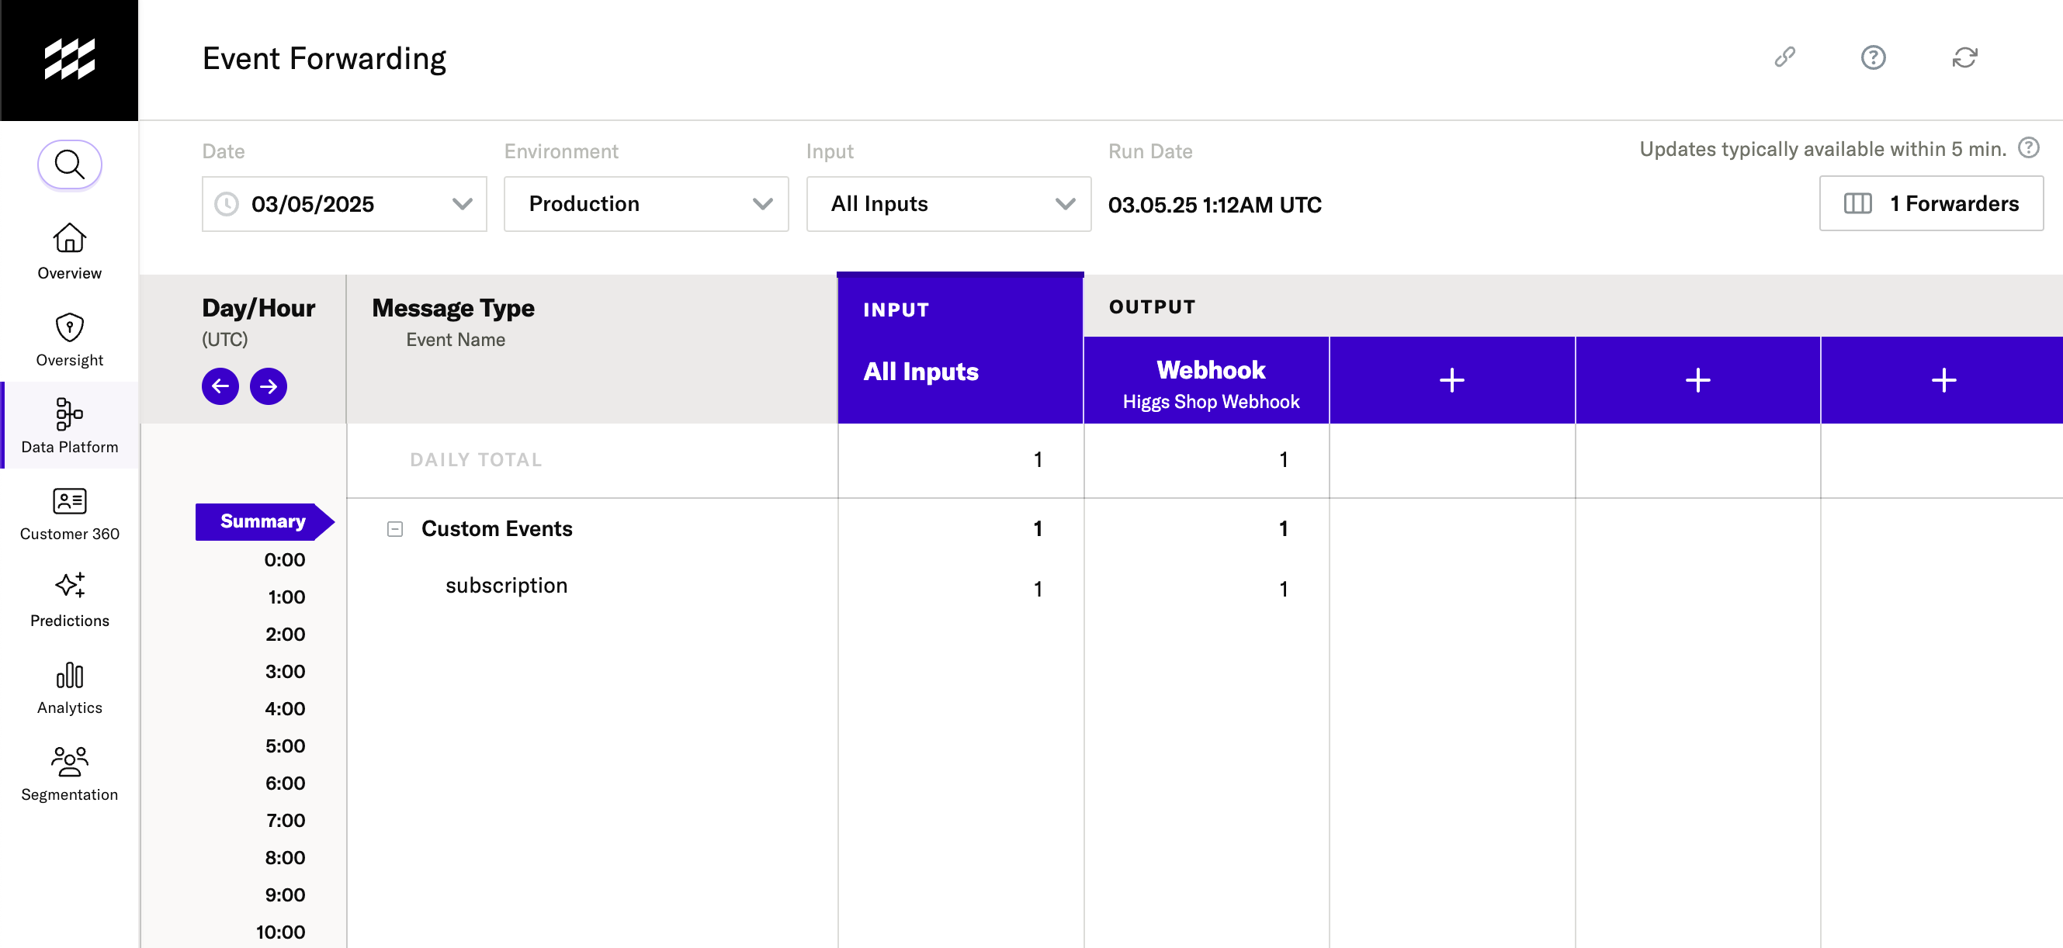The height and width of the screenshot is (948, 2063).
Task: Click the search magnifier icon
Action: pos(70,165)
